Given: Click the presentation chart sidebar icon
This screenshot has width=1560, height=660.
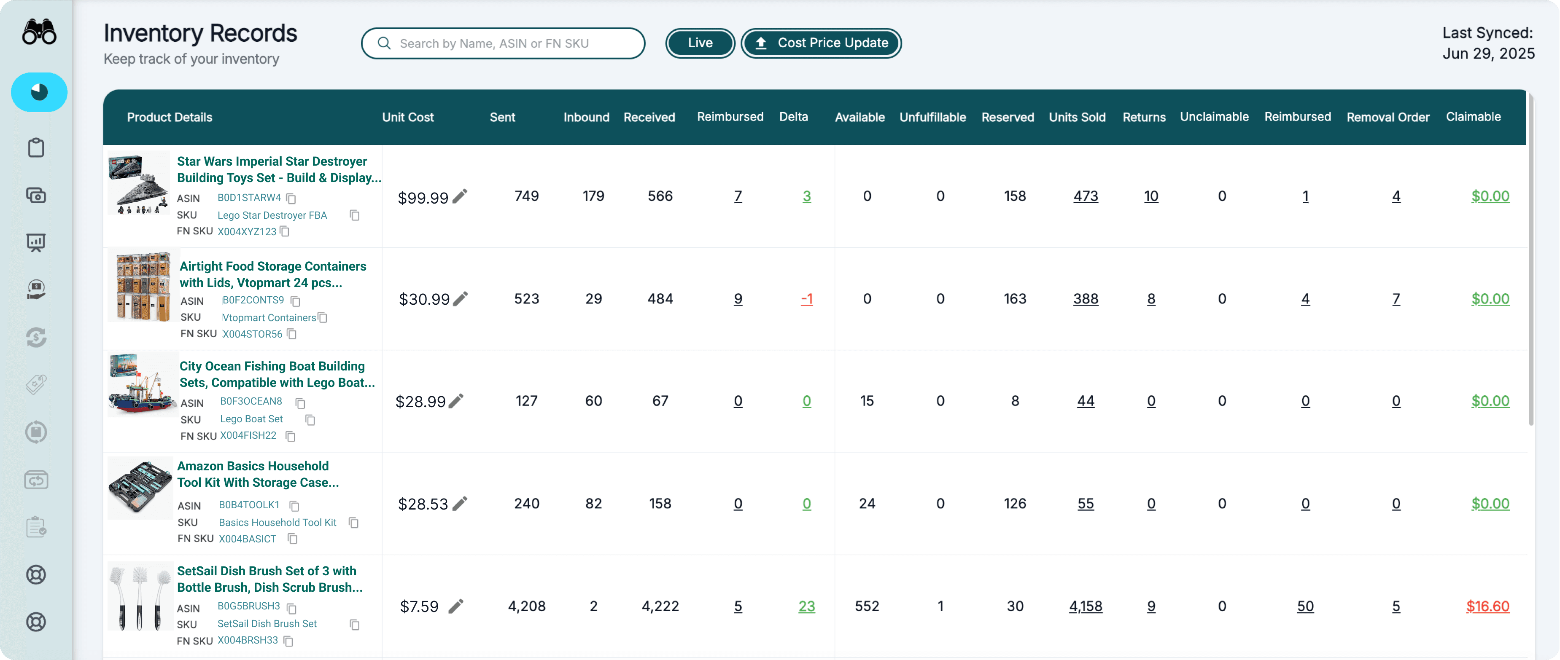Looking at the screenshot, I should click(x=36, y=243).
